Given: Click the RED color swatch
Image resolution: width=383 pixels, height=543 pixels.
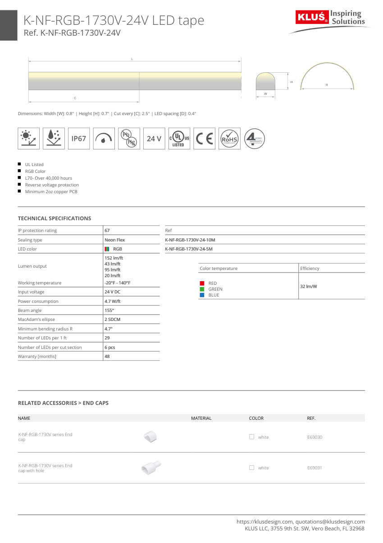Looking at the screenshot, I should click(202, 283).
